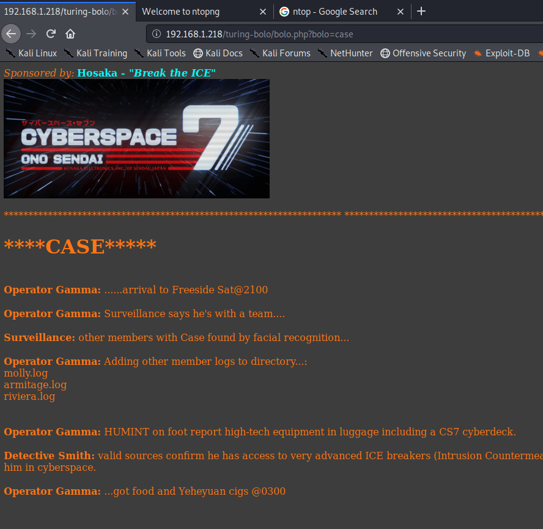This screenshot has height=529, width=543.
Task: Show site information for the address
Action: [157, 34]
